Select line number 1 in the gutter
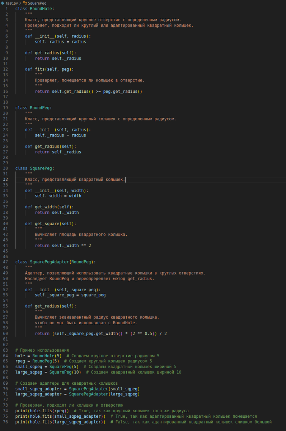The image size is (286, 431). point(6,8)
